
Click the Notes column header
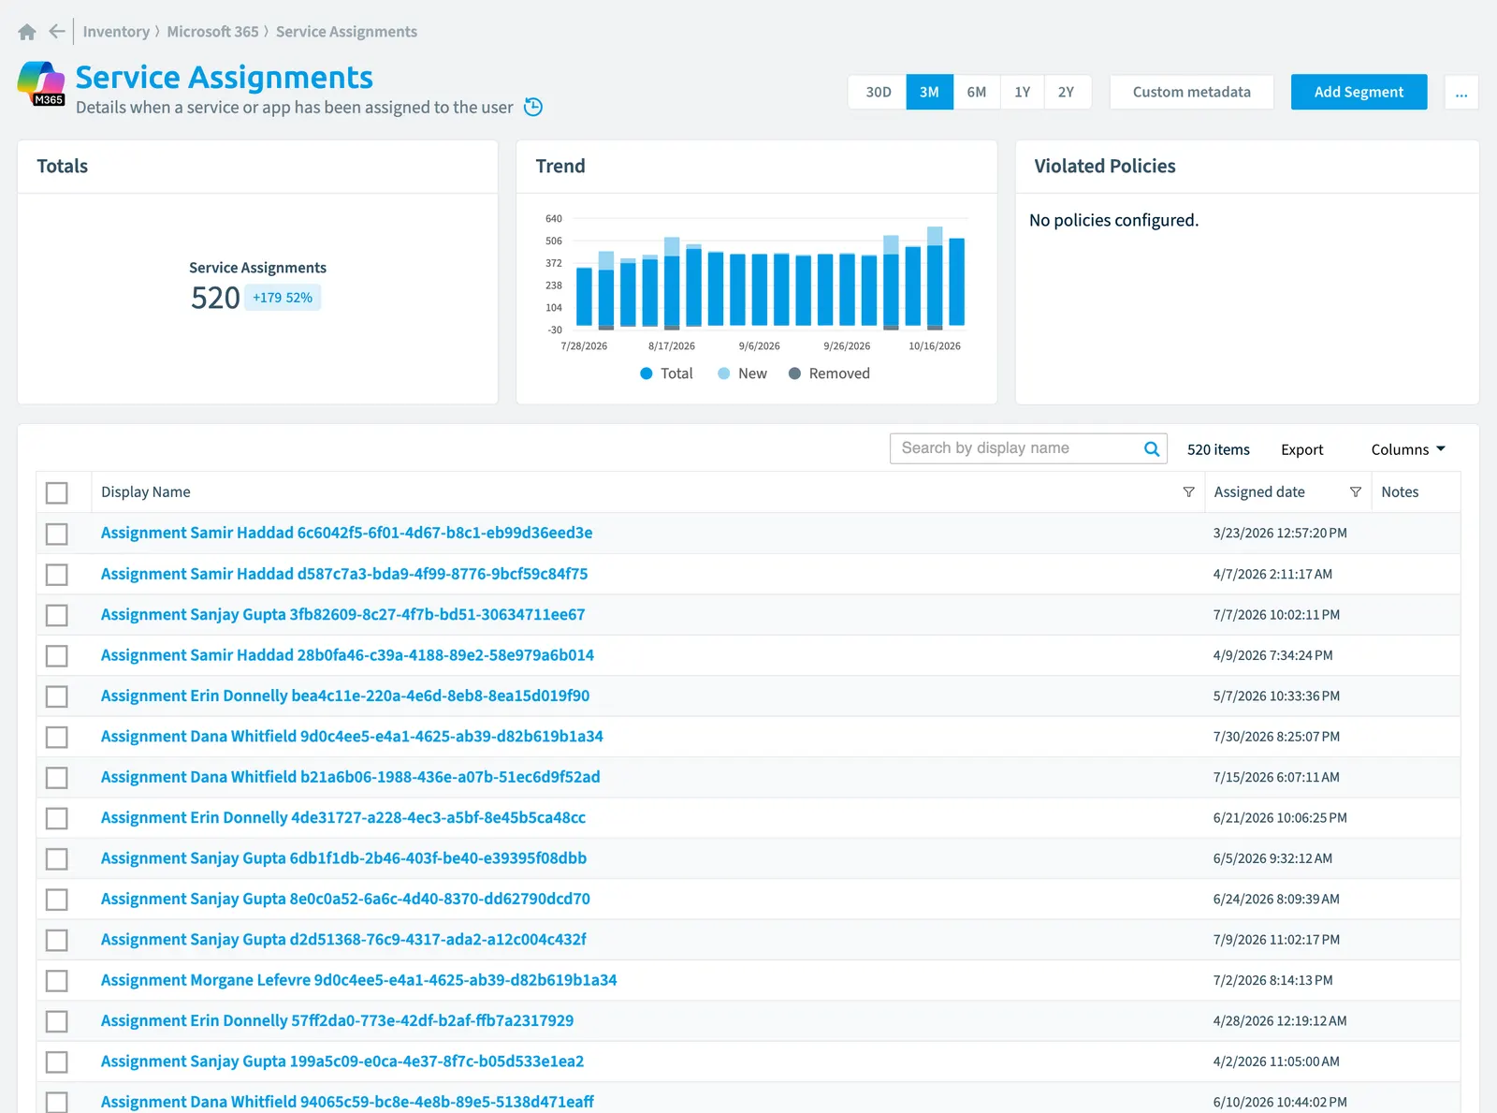(x=1400, y=492)
